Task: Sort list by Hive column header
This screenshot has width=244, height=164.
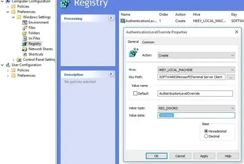Action: pos(197,14)
